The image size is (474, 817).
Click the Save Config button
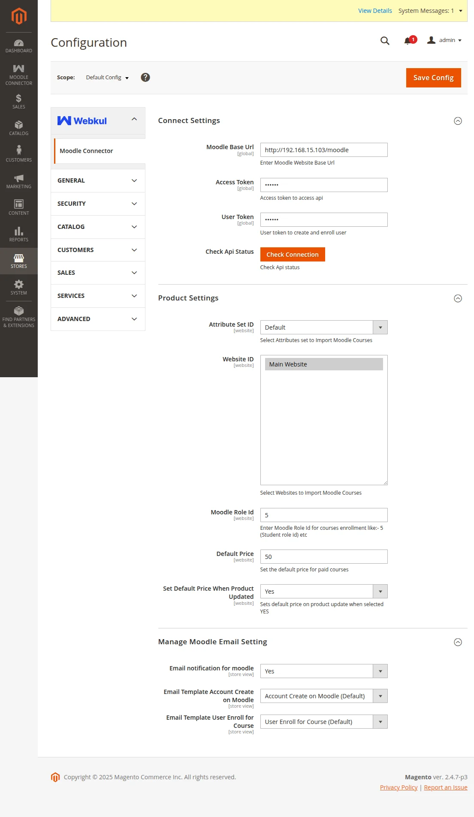point(433,78)
